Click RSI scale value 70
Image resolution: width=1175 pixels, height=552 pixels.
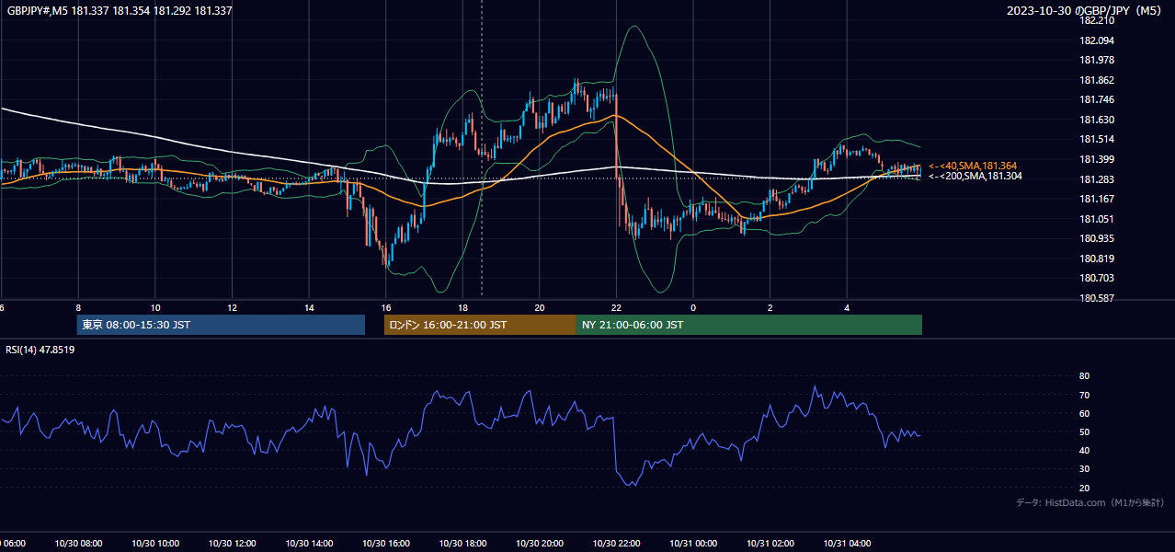coord(1085,395)
